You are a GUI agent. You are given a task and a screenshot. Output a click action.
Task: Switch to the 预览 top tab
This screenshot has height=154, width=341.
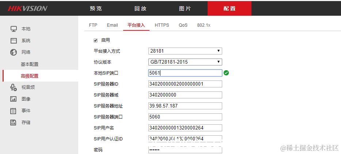(x=96, y=8)
